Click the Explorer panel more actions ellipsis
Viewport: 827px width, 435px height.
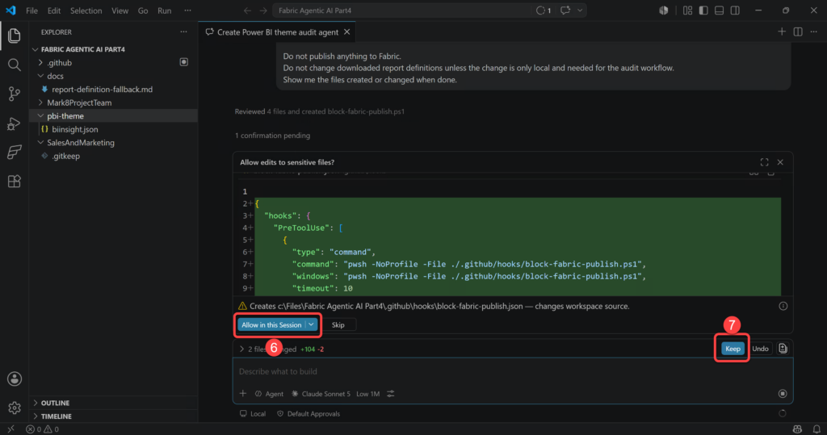[183, 31]
